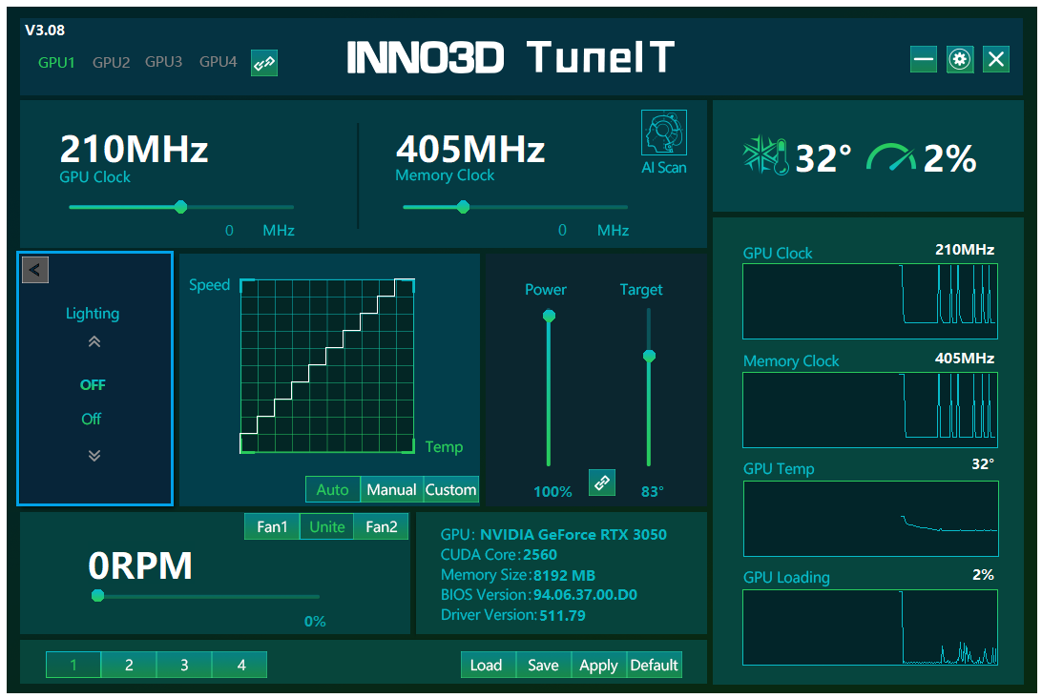Click the 83° target value

click(x=652, y=491)
